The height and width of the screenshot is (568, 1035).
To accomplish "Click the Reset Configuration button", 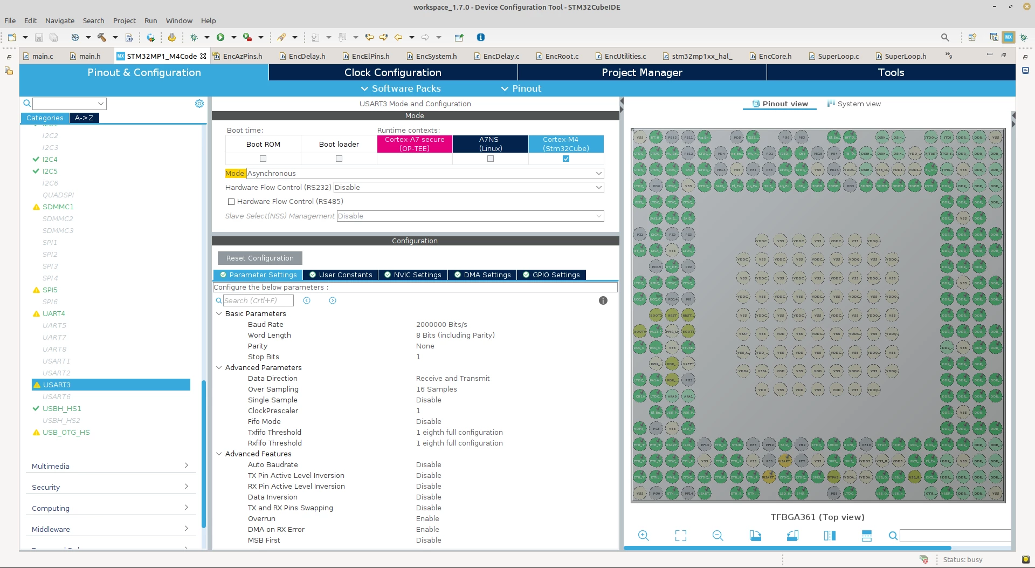I will pos(260,258).
